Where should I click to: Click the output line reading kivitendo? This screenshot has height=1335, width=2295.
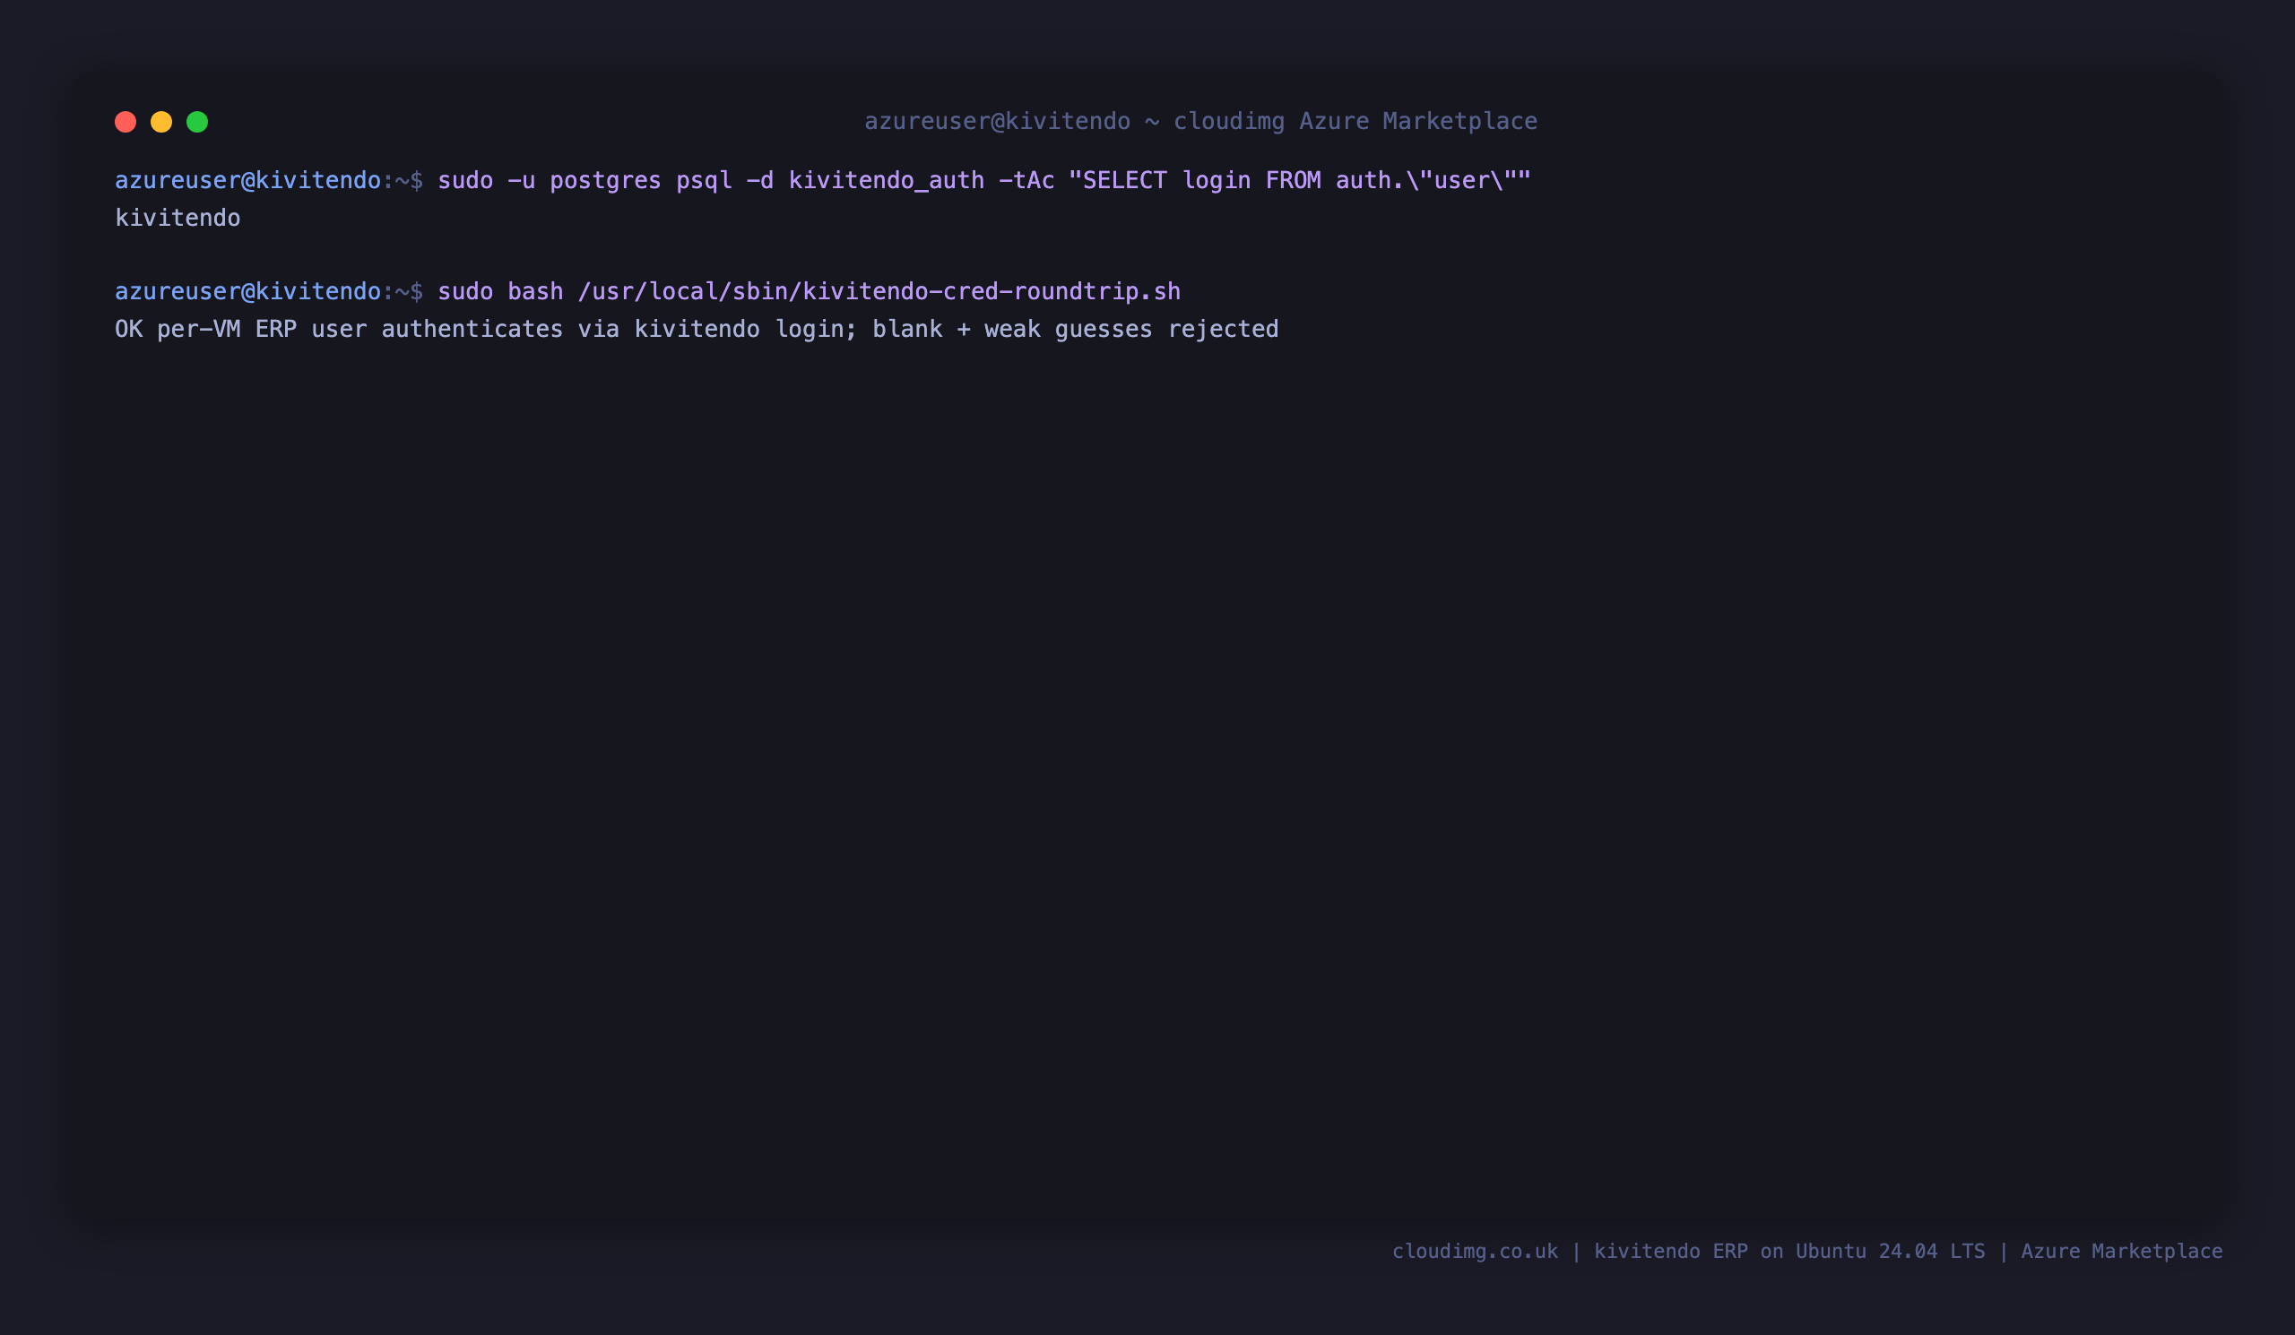(x=178, y=219)
